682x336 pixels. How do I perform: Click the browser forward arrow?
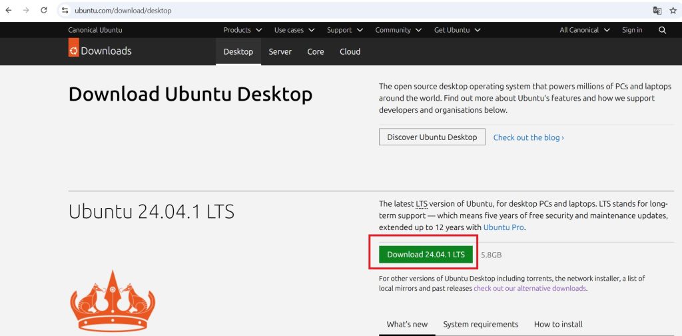point(26,11)
